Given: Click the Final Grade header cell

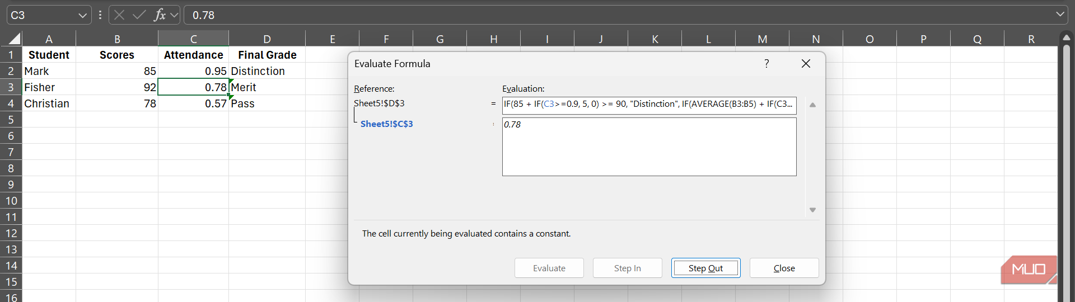Looking at the screenshot, I should [x=267, y=55].
